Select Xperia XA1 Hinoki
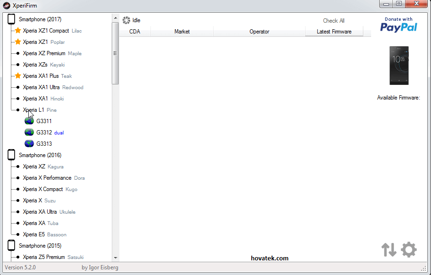The image size is (431, 275). (43, 99)
